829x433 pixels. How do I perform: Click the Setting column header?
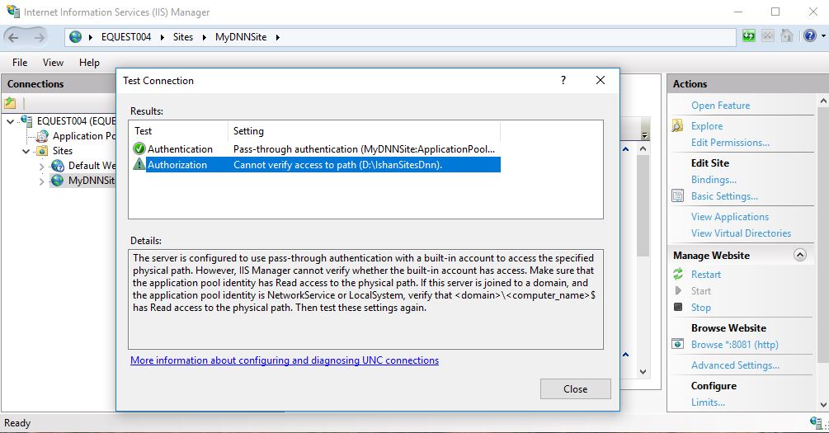click(x=365, y=130)
